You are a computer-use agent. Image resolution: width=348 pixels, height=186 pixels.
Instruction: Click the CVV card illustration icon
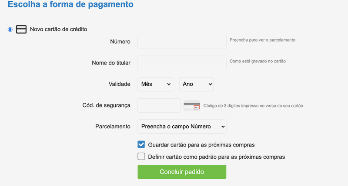coord(192,105)
